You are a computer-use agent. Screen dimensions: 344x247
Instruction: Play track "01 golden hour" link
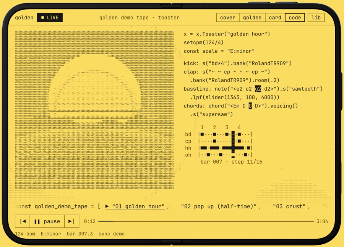(x=135, y=206)
